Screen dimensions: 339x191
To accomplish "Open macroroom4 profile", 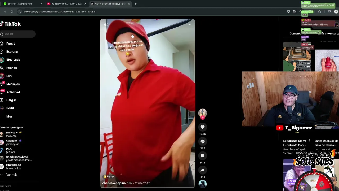I will point(322,149).
